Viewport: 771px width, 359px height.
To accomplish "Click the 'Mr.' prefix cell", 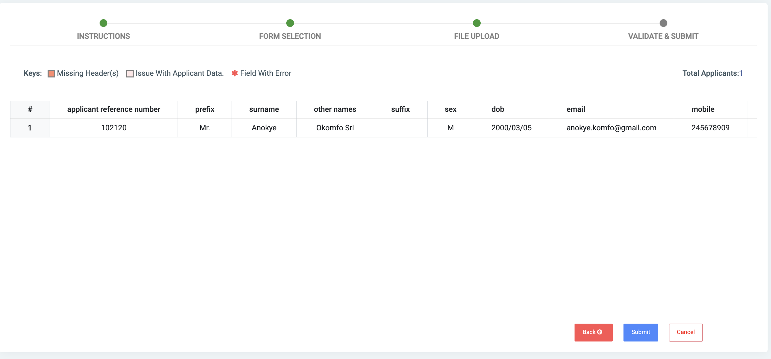I will (205, 128).
